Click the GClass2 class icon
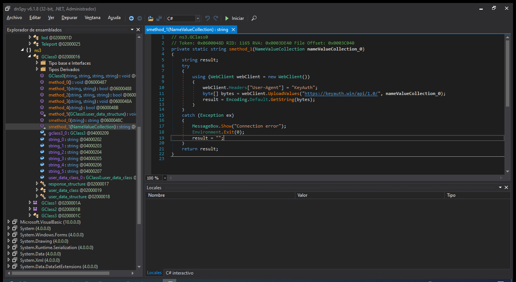The width and height of the screenshot is (516, 282). 35,209
